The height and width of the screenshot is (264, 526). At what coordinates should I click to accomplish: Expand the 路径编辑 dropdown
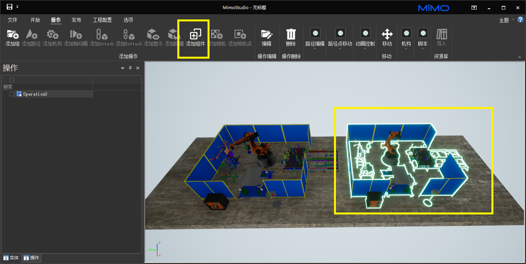[x=315, y=49]
